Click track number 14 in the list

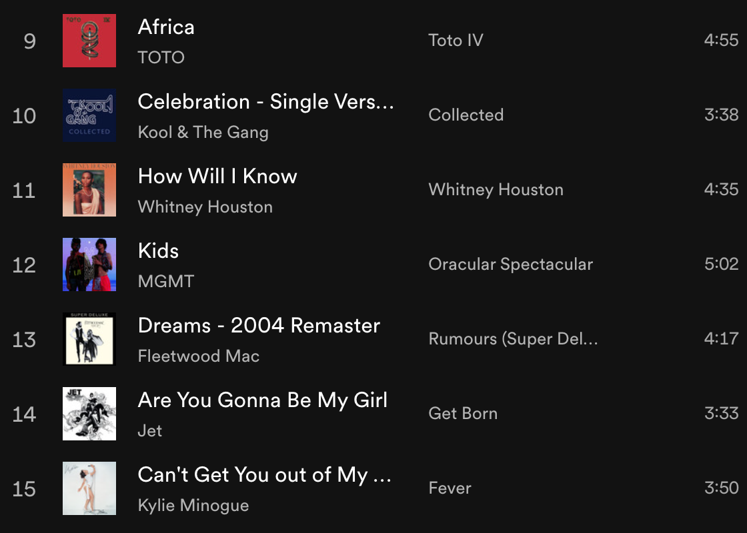click(x=24, y=414)
